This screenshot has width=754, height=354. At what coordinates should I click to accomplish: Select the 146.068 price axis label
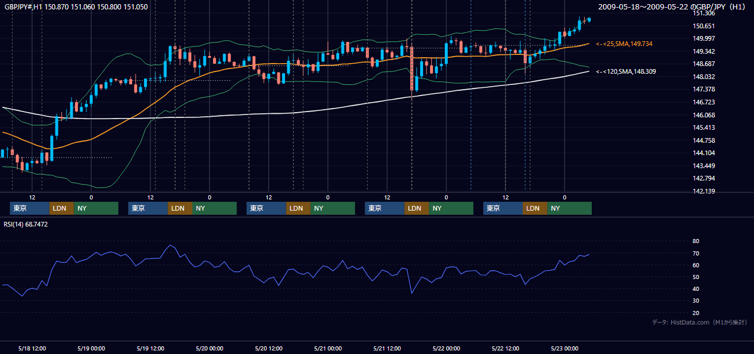[703, 115]
